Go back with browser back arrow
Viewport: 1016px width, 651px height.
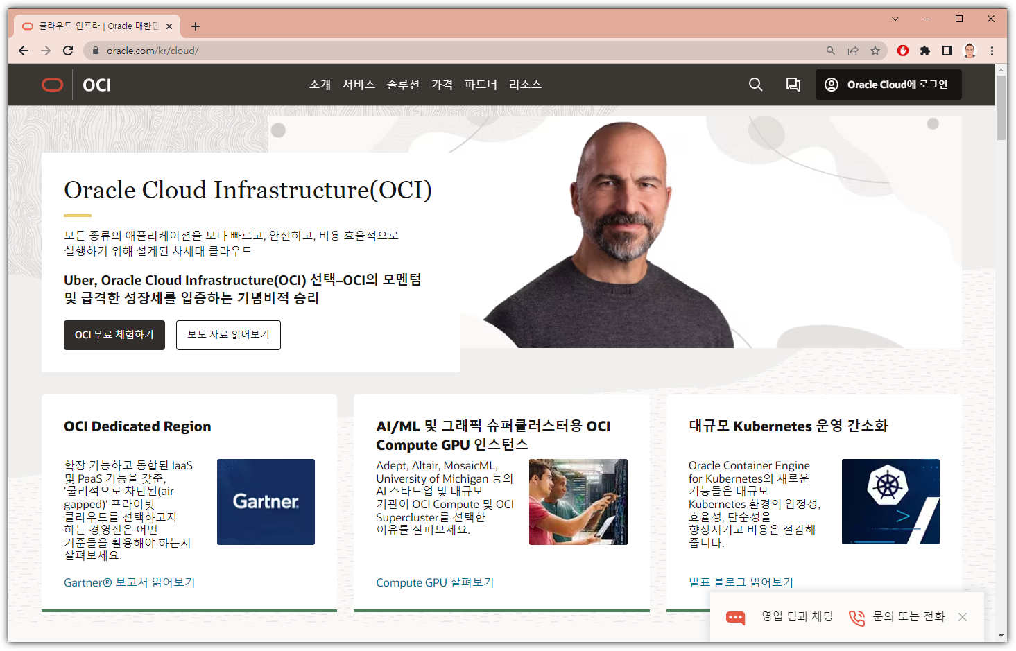tap(24, 51)
